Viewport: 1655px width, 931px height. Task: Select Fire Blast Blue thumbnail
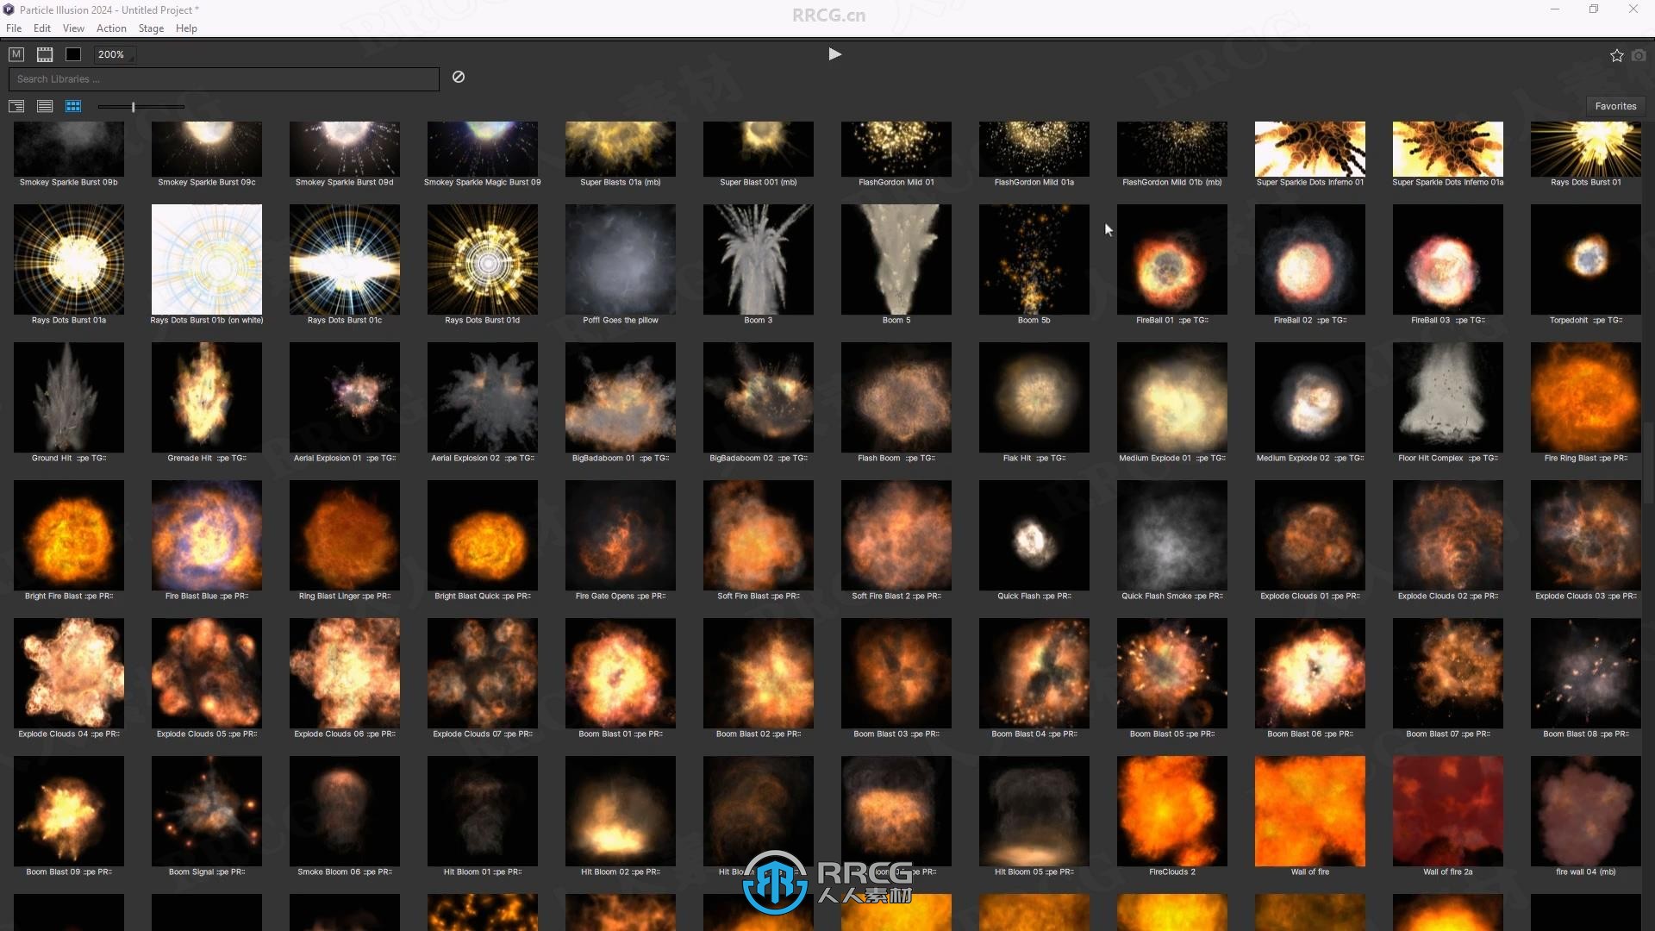207,535
